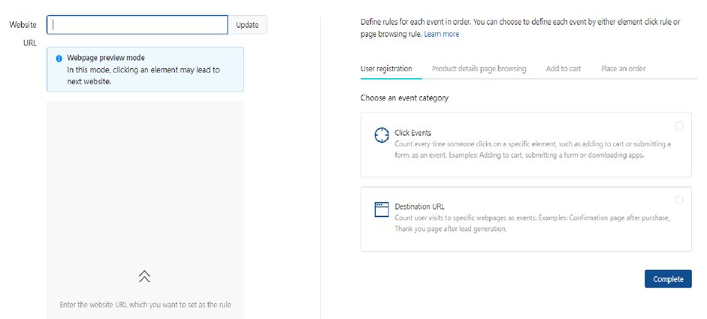Screen dimensions: 707x319
Task: Click the Click Events description text
Action: click(x=533, y=149)
